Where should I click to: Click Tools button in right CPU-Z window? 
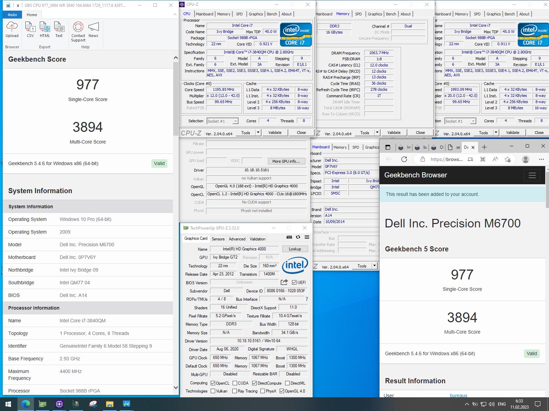[483, 133]
